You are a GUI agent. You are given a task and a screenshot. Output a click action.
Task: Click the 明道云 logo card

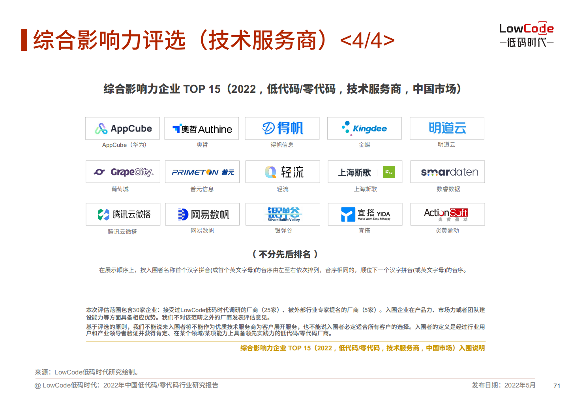point(447,128)
